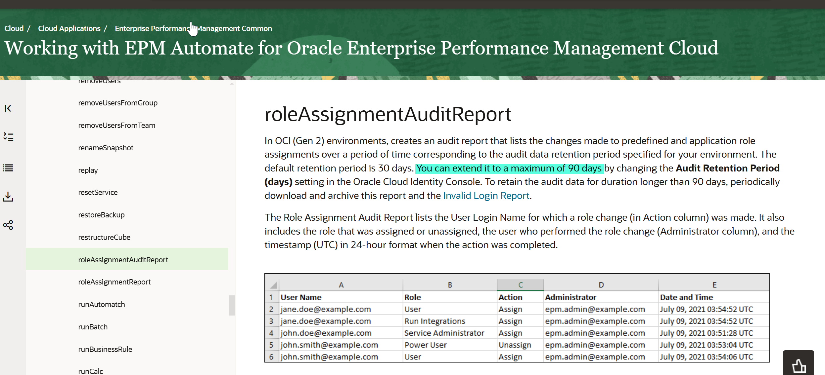Screen dimensions: 825x375
Task: Open the runBusinessRule command page
Action: tap(105, 349)
